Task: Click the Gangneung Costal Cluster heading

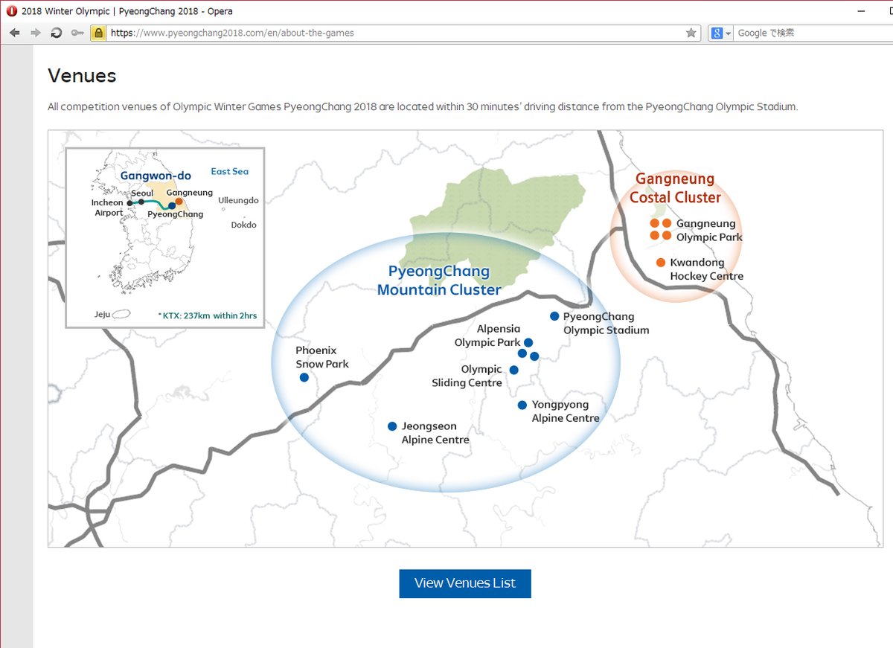Action: click(675, 188)
